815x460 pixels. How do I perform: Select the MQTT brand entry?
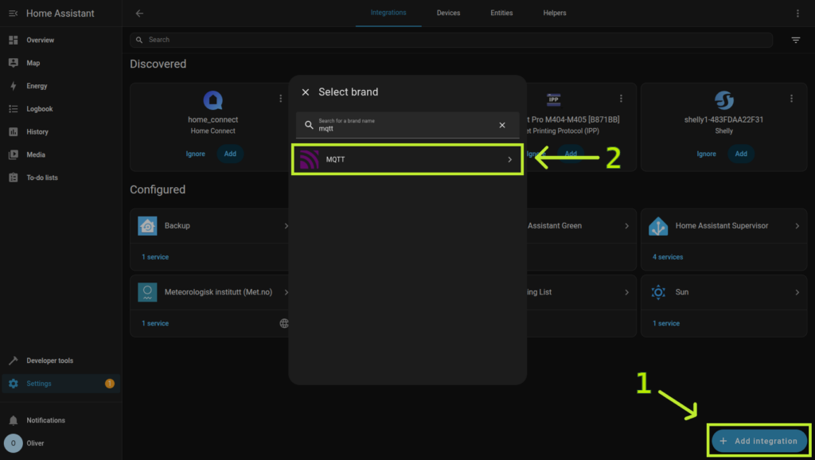point(407,160)
